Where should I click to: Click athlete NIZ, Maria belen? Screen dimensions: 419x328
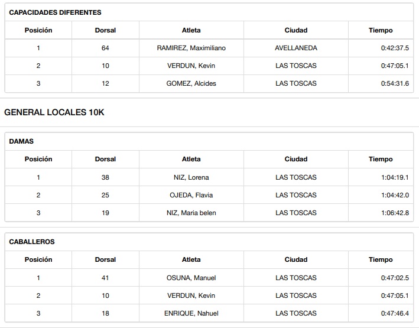point(191,213)
